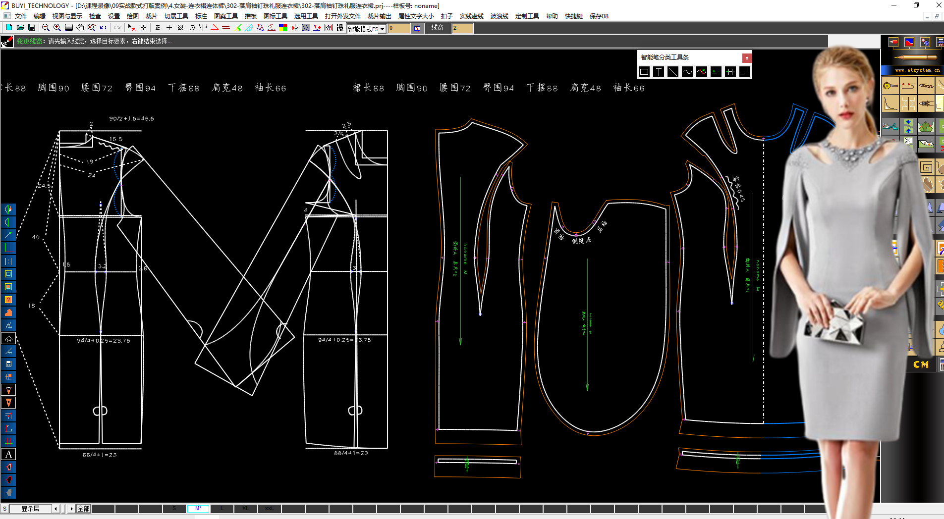Click the left scroll arrow in bottom bar
The image size is (944, 519).
coord(56,509)
